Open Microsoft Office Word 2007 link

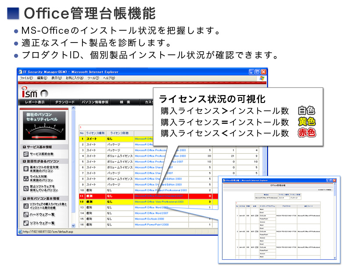pyautogui.click(x=151, y=213)
